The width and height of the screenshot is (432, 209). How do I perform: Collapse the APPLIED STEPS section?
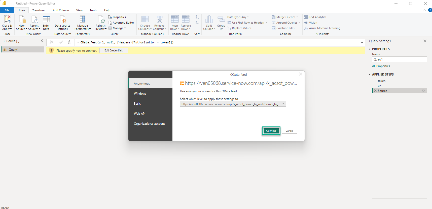tap(370, 75)
